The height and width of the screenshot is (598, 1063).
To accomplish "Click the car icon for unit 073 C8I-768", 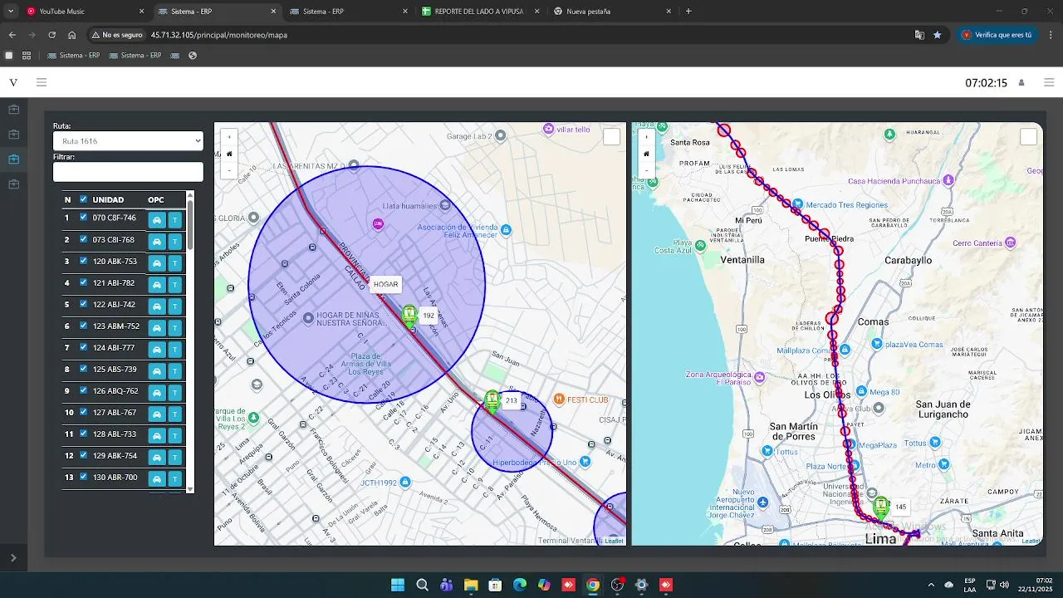I will (157, 242).
